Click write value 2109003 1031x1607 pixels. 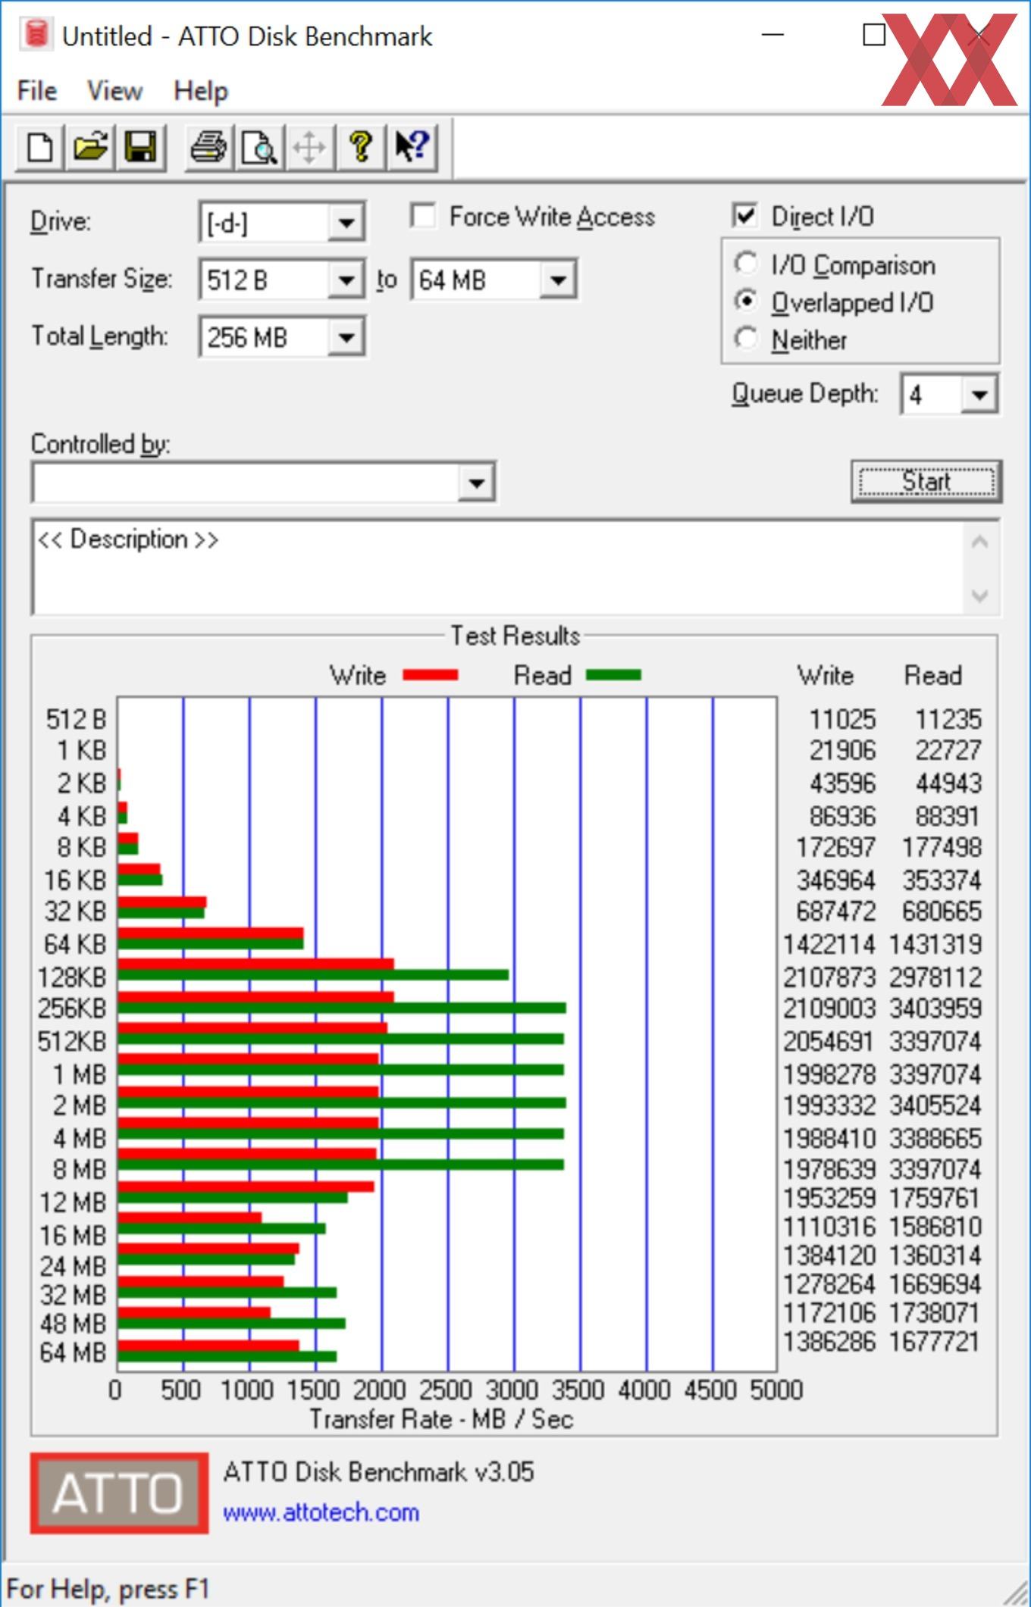point(829,1008)
